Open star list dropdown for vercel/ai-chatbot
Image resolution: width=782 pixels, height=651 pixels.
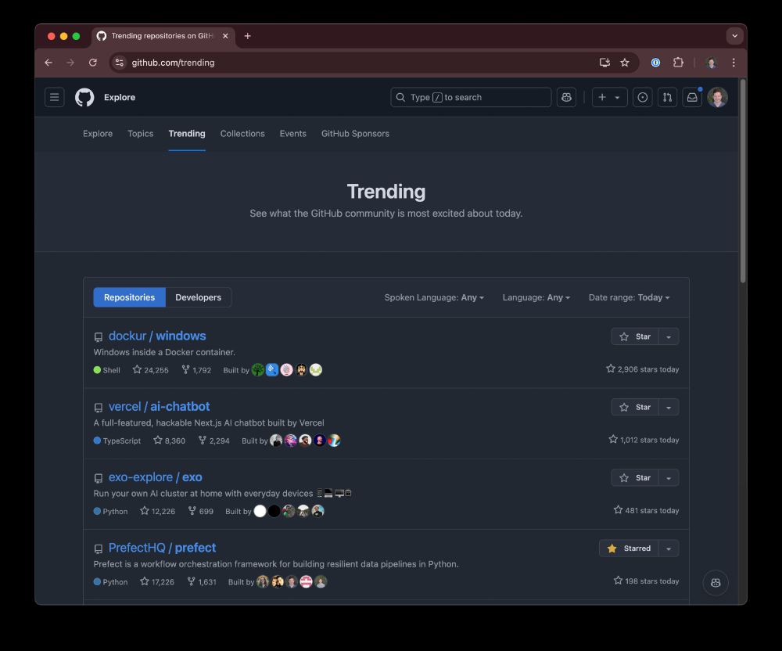(669, 407)
